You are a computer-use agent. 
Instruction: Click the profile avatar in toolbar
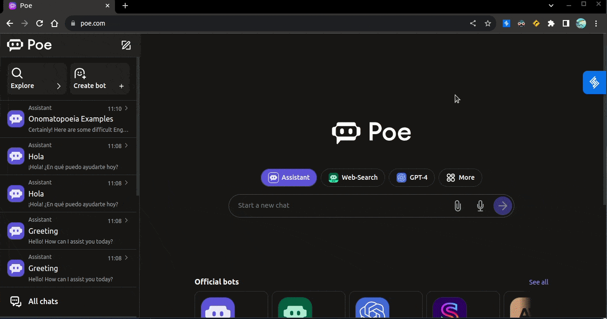581,23
